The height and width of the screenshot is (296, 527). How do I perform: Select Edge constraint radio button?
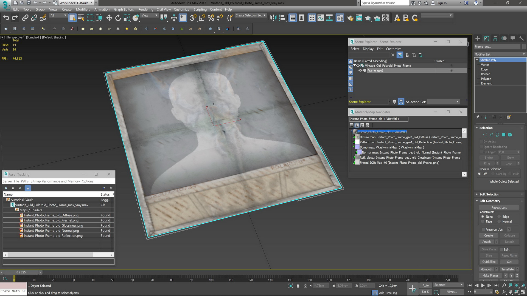tap(499, 217)
